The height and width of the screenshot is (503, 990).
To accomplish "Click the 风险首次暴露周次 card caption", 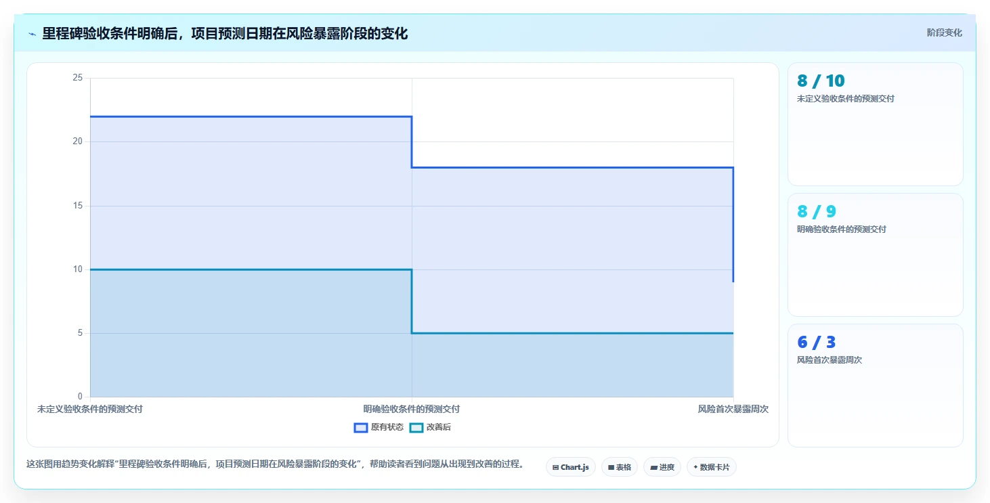I will [x=830, y=360].
